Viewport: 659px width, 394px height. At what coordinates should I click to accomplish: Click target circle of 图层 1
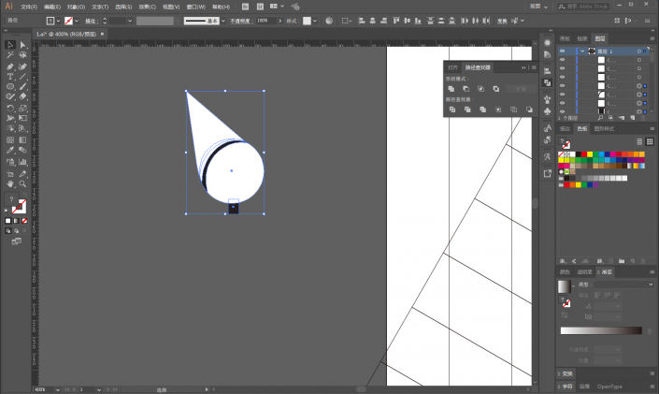638,51
